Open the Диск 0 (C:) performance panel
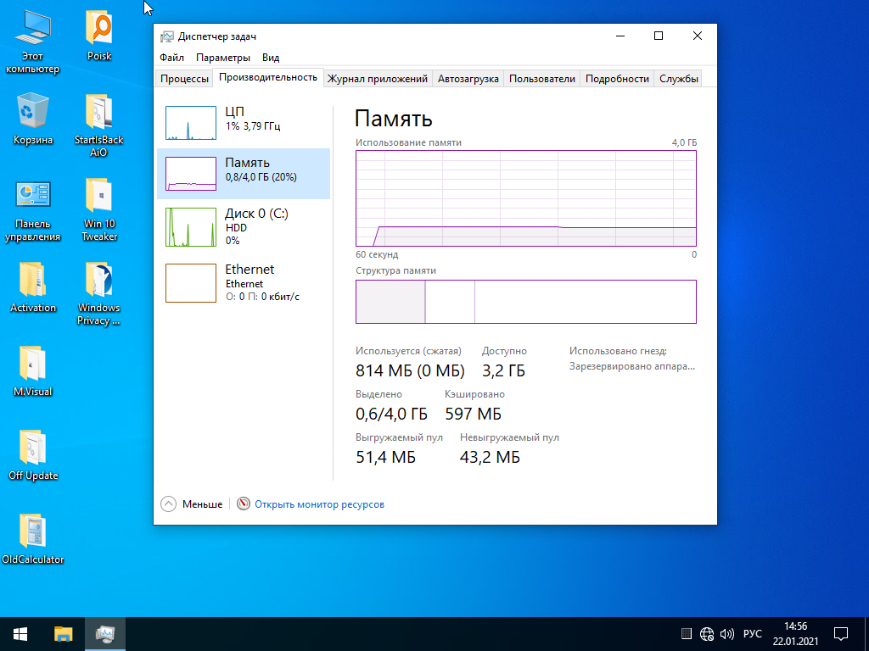Screen dimensions: 869x651 [243, 226]
